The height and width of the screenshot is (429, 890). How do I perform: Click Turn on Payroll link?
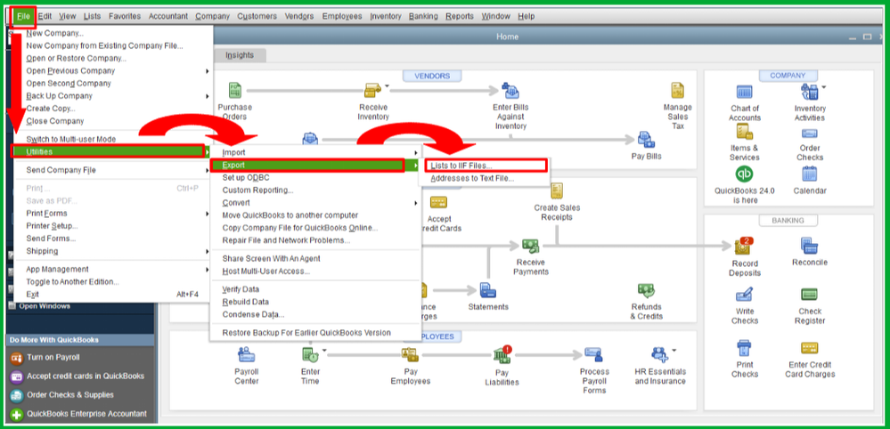click(x=53, y=357)
